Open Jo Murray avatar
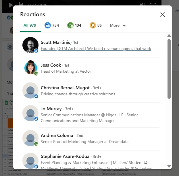Viewport: 179px width, 176px height. (30, 113)
